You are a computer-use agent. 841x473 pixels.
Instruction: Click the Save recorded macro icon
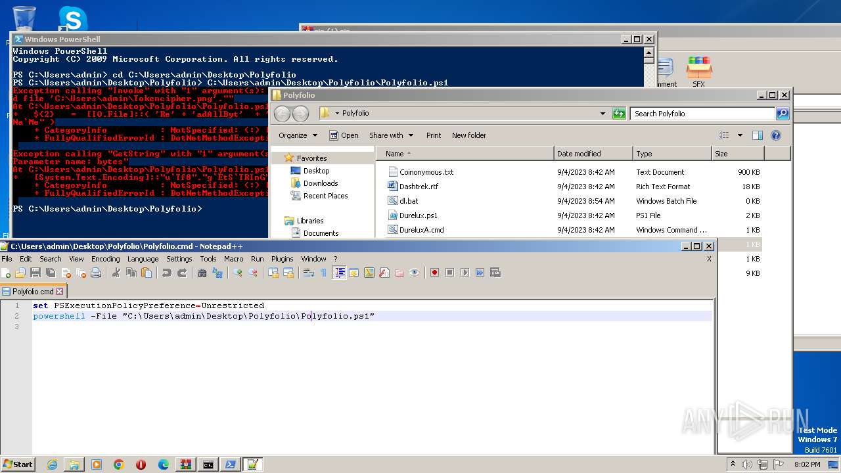tap(495, 273)
